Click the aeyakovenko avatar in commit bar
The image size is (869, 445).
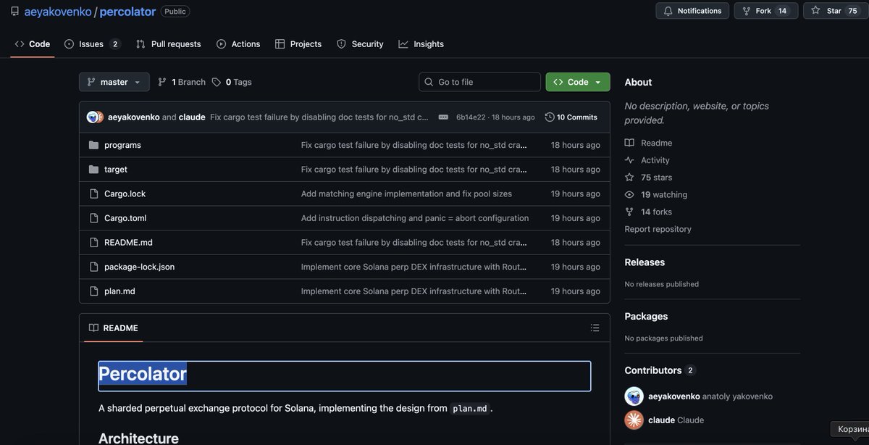[92, 117]
